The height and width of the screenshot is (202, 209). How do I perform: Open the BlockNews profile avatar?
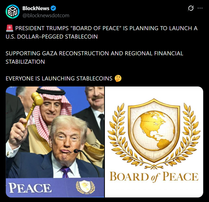click(x=12, y=12)
